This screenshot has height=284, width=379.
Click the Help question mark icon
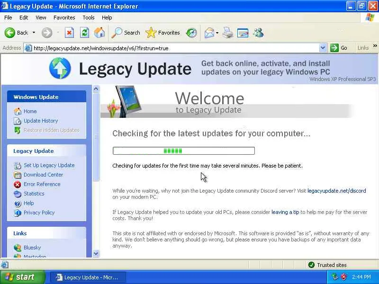tap(18, 204)
